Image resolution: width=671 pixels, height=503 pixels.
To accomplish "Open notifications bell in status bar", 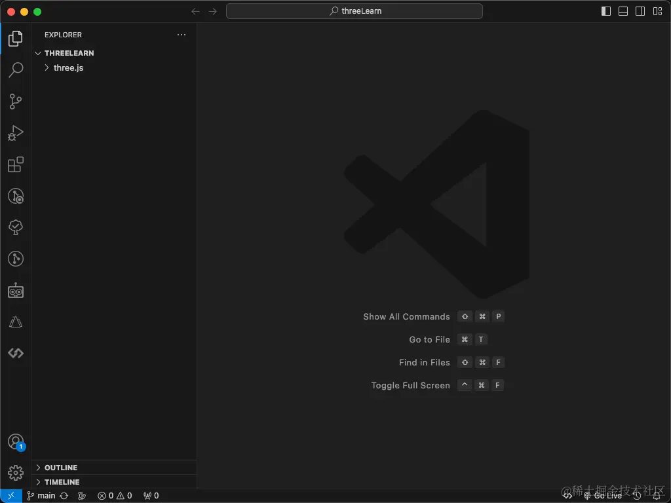I will [657, 496].
